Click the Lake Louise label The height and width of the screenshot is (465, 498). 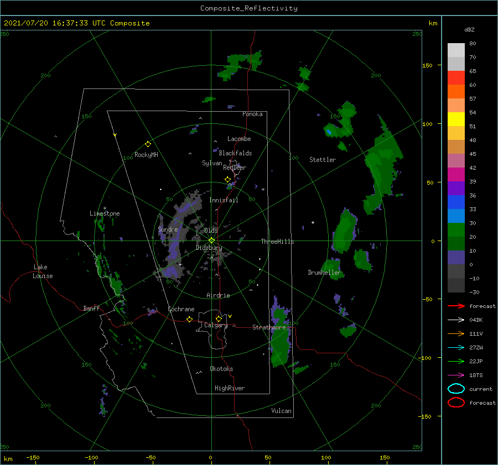click(x=43, y=271)
